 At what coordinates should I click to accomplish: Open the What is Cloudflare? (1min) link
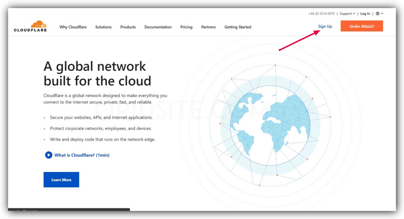(82, 155)
